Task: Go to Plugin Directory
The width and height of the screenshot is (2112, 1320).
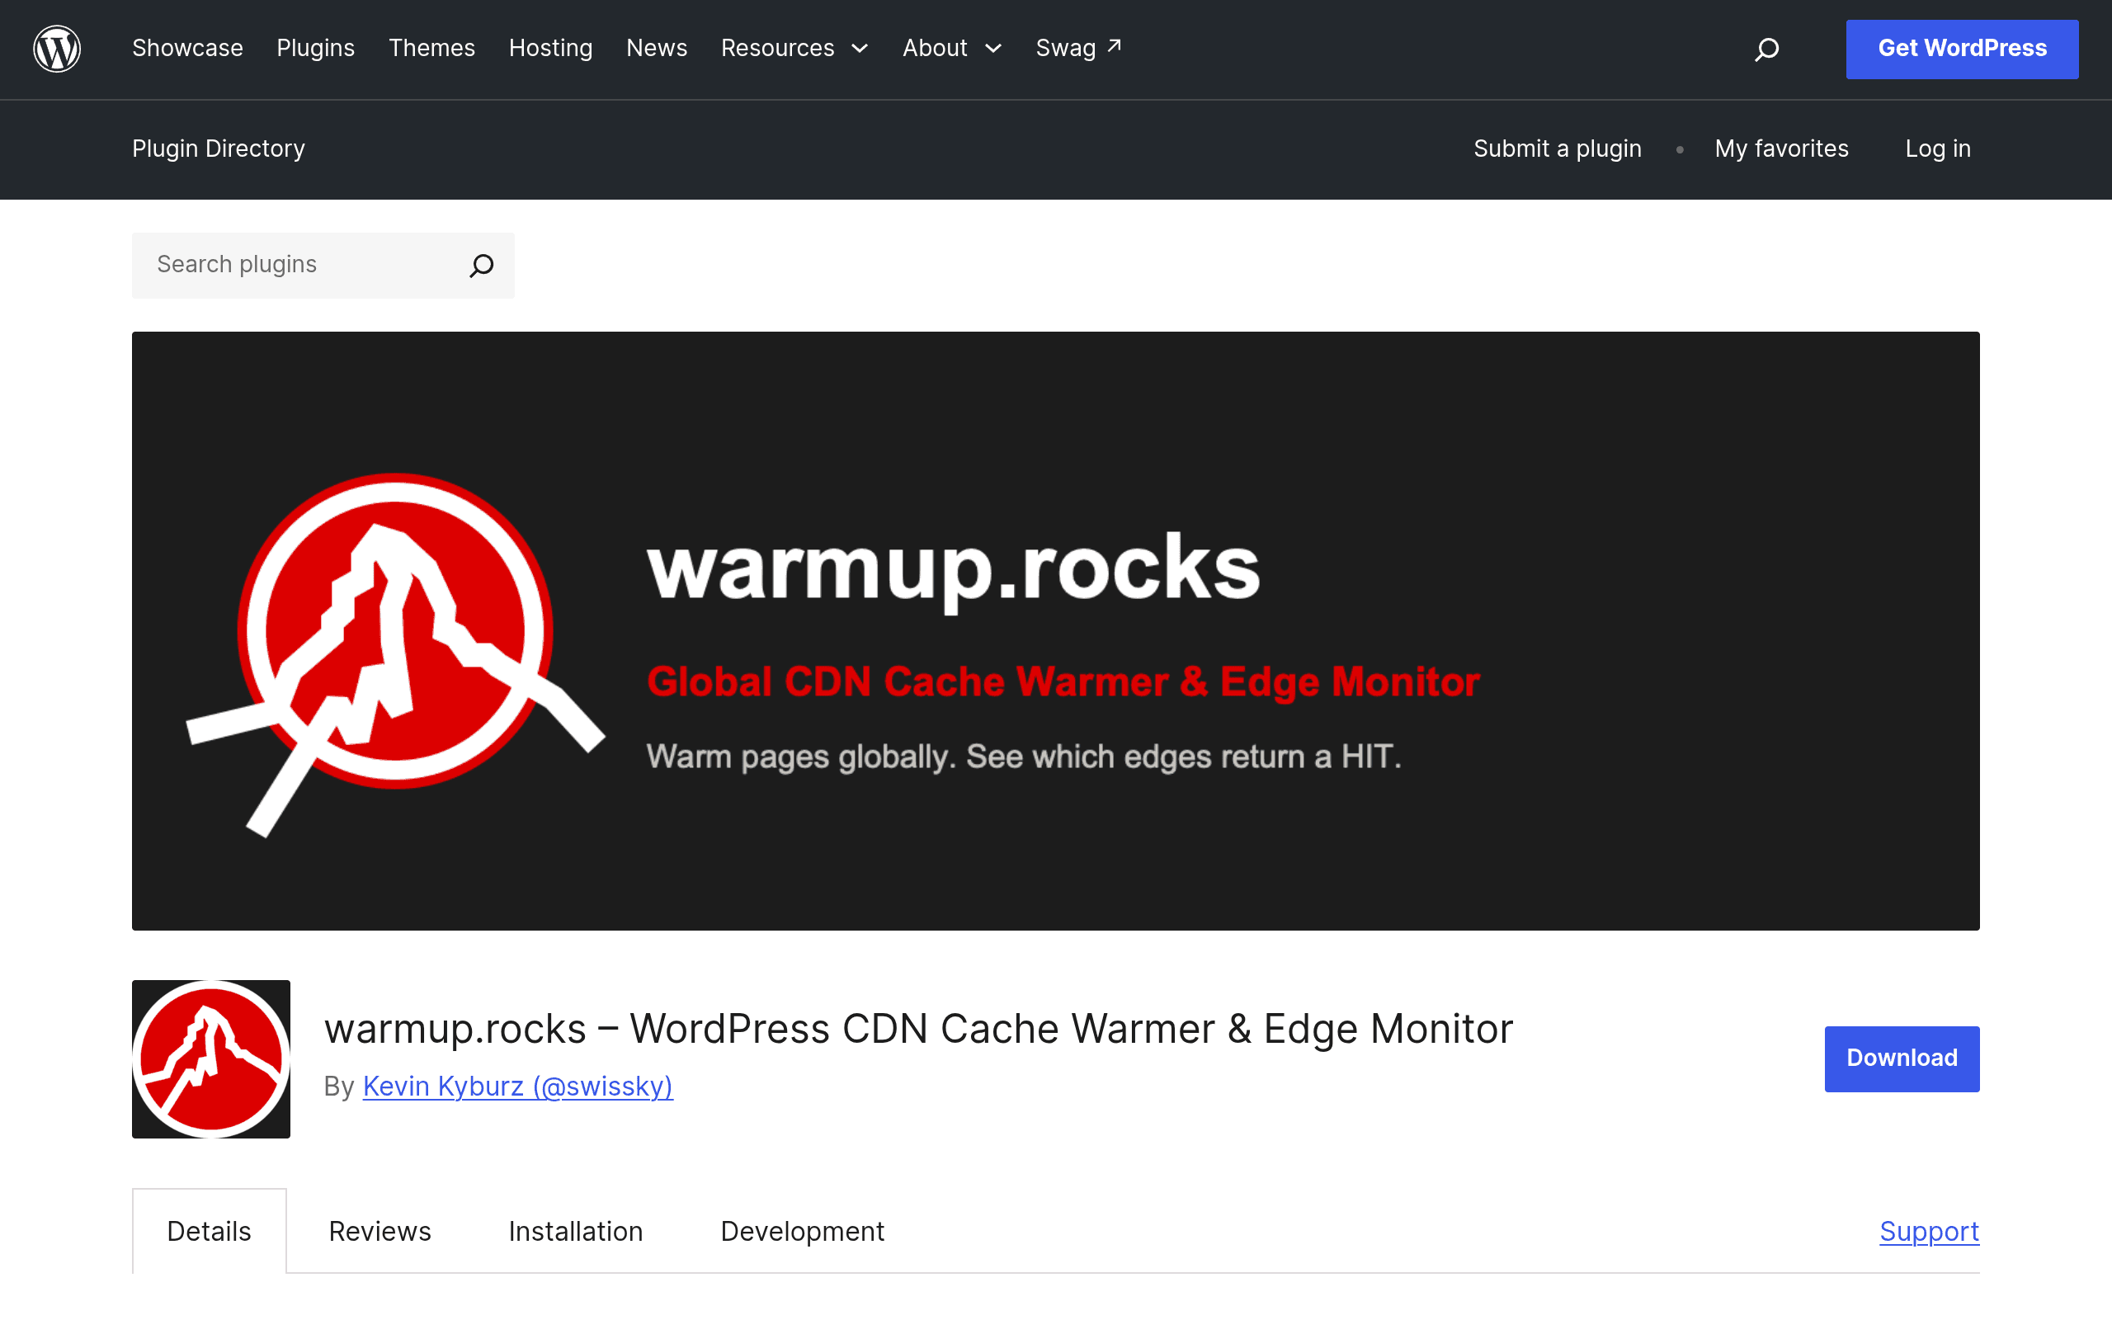Action: [x=218, y=148]
